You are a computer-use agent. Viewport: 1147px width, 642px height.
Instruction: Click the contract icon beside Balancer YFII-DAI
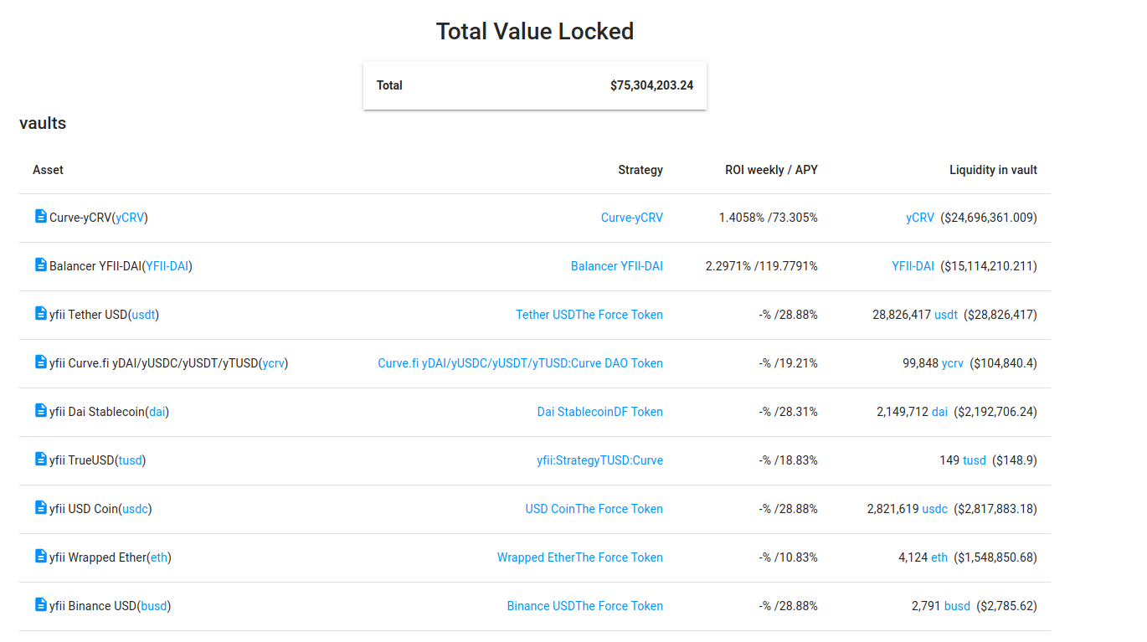[x=39, y=265]
